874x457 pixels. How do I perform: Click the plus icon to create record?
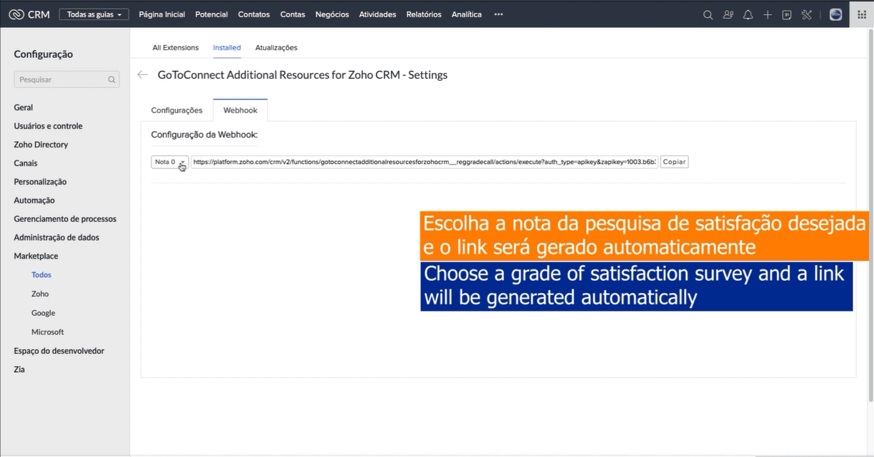(x=767, y=14)
